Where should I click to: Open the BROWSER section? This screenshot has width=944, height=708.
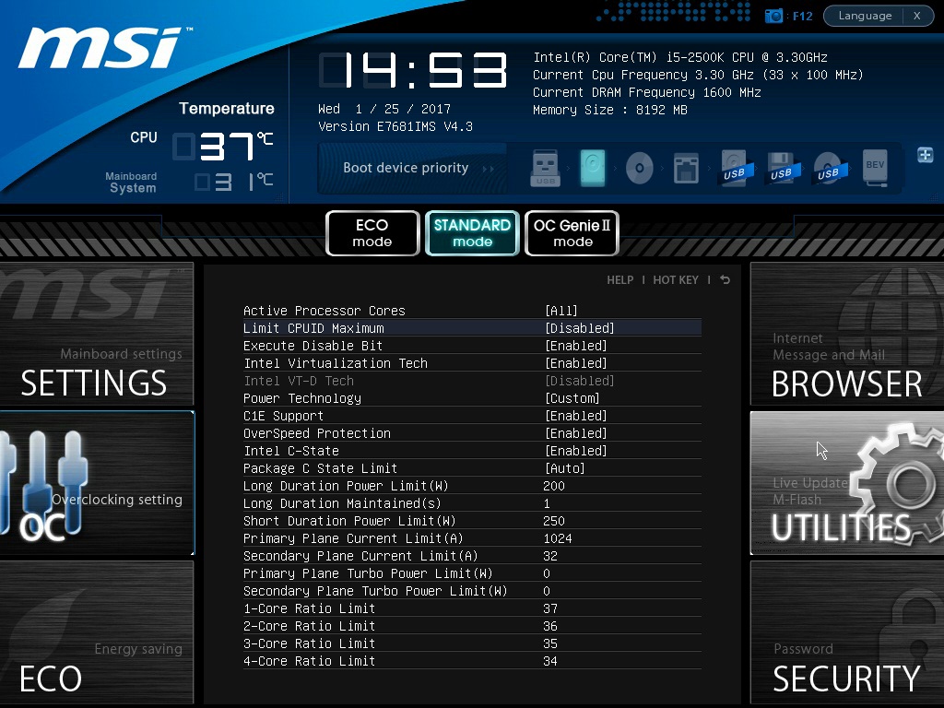click(x=847, y=334)
